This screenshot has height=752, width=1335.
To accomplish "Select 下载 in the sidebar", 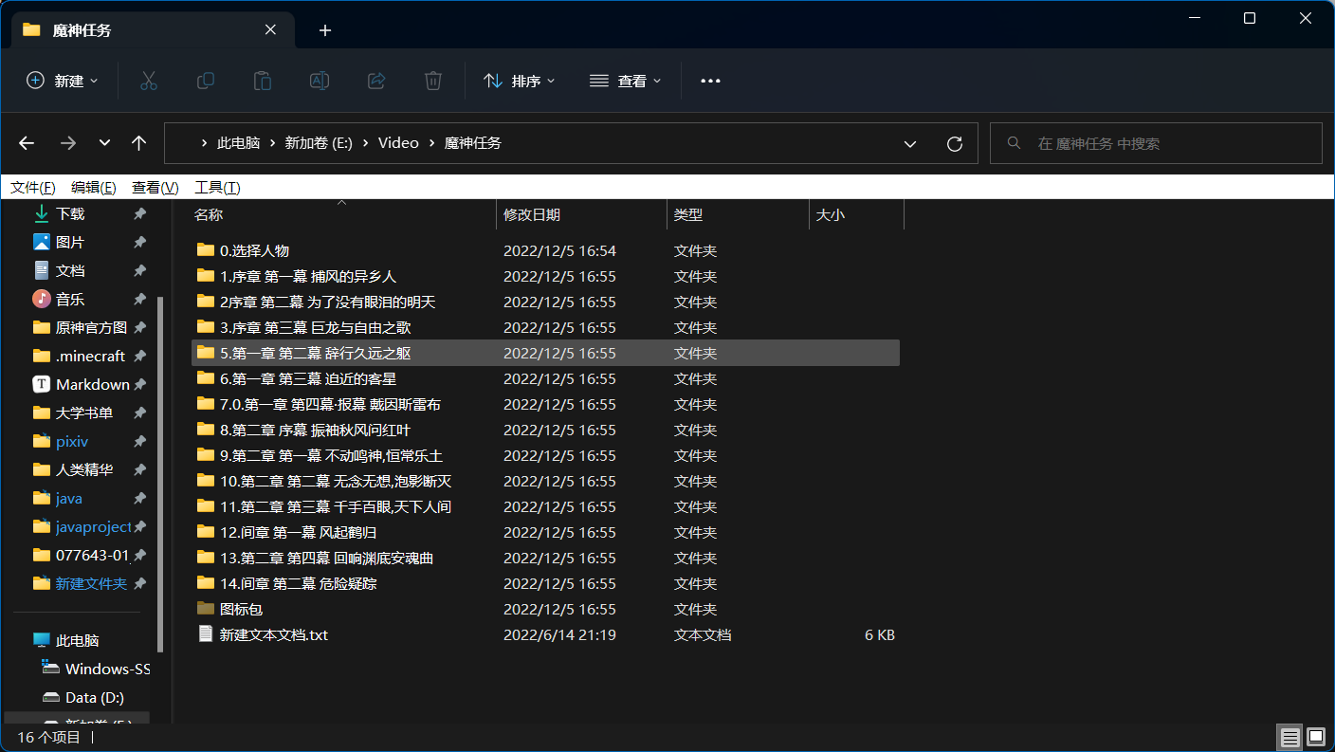I will (70, 213).
